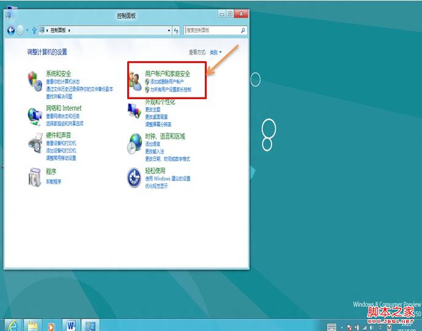Click the 调整常用移动设置 link
The image size is (422, 331).
[x=61, y=158]
